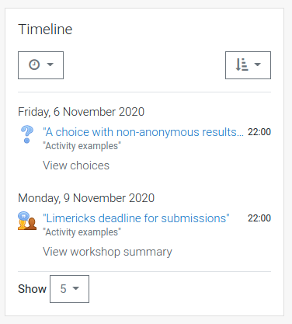Click the 22:00 time beside the choice
Viewport: 292px width, 324px height.
click(259, 132)
